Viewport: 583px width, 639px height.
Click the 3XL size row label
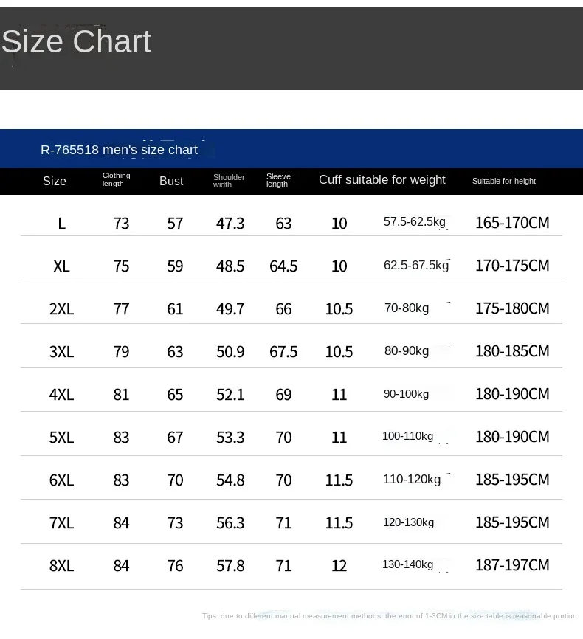tap(62, 351)
